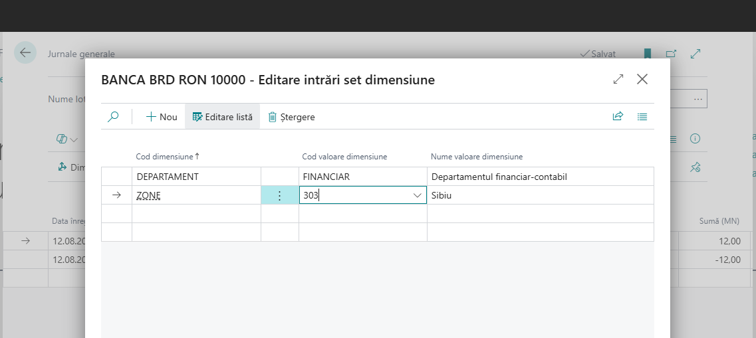The image size is (756, 338).
Task: Open the row options menu for ZONE
Action: [x=280, y=195]
